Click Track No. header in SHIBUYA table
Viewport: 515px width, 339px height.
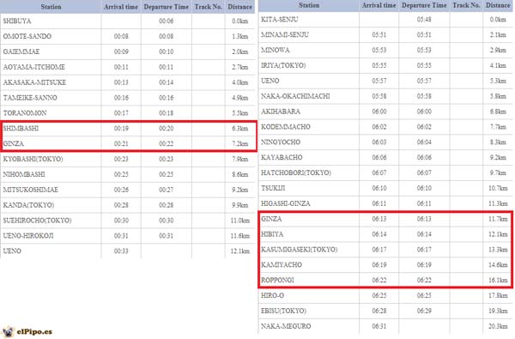(209, 7)
